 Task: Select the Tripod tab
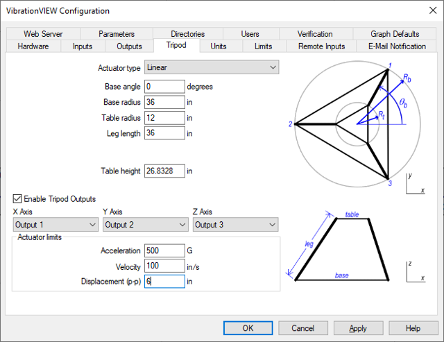point(176,45)
